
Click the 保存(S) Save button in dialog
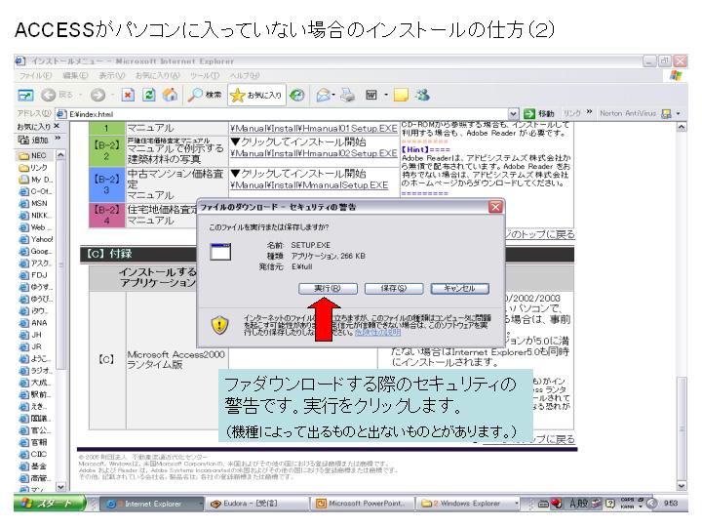click(x=394, y=288)
